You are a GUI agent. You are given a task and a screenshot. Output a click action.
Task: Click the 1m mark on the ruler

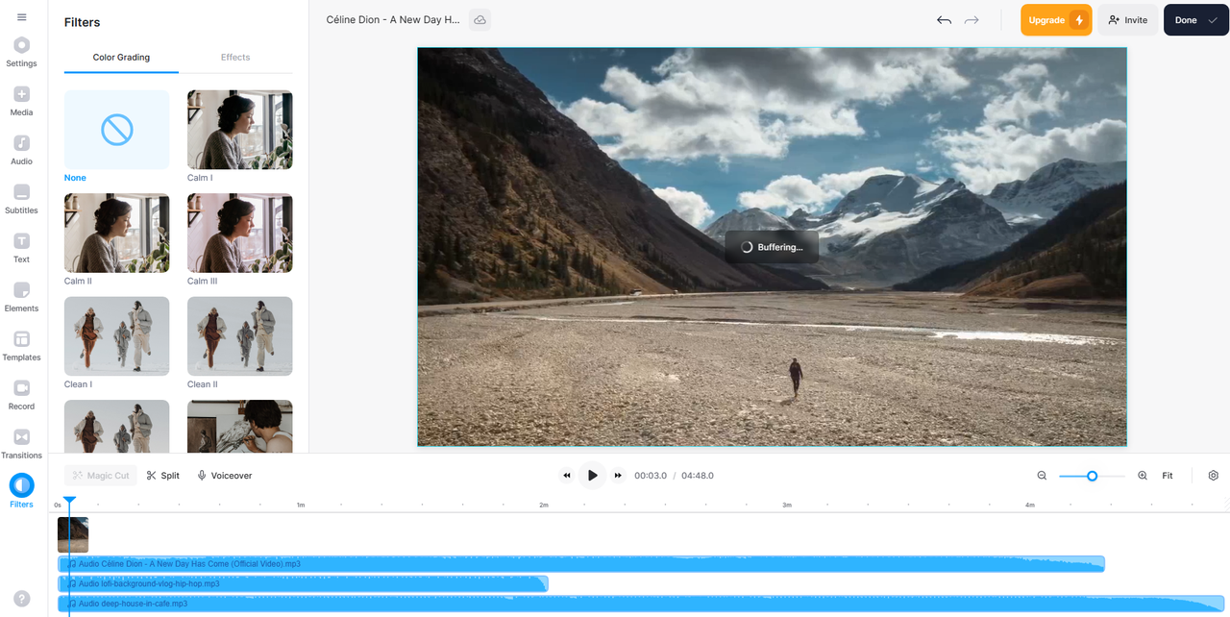click(301, 505)
